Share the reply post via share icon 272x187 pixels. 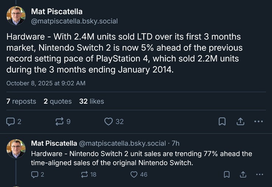point(243,174)
